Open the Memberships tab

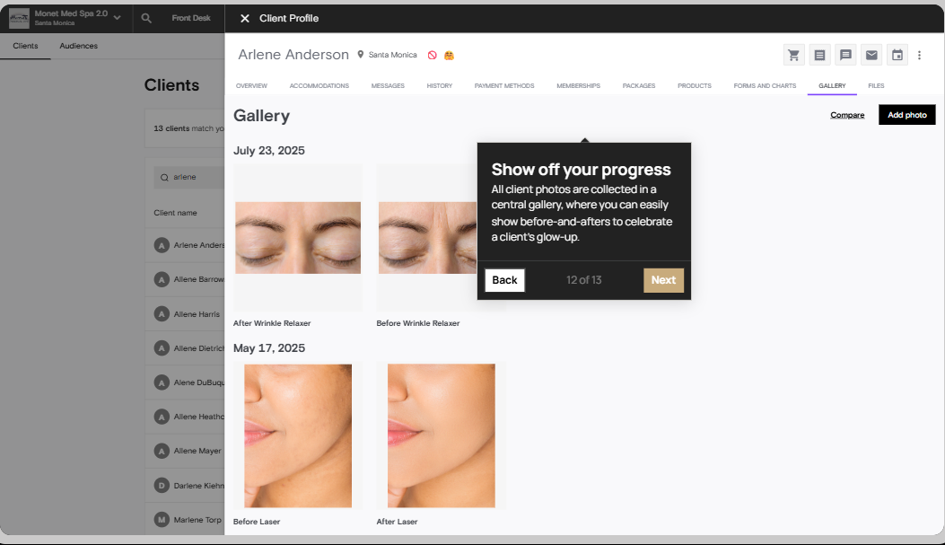point(578,85)
